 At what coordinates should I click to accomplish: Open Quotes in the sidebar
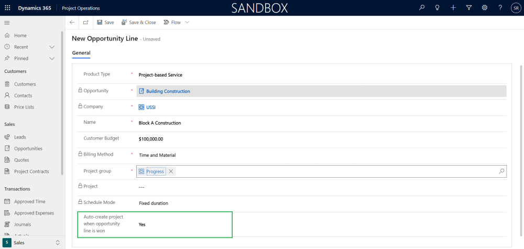point(21,160)
